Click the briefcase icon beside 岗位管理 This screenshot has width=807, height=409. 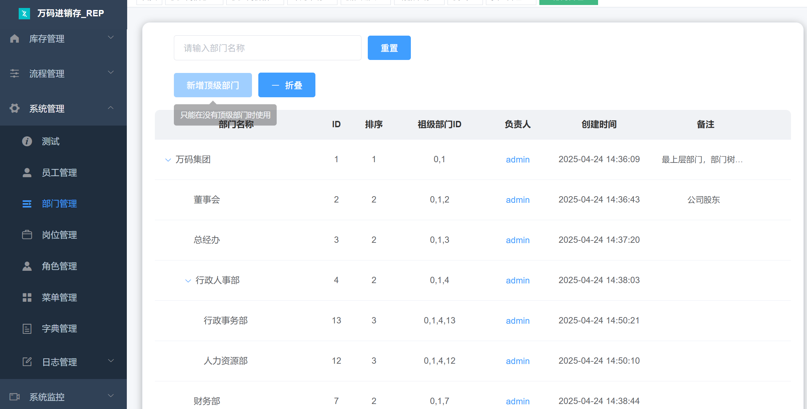coord(27,235)
